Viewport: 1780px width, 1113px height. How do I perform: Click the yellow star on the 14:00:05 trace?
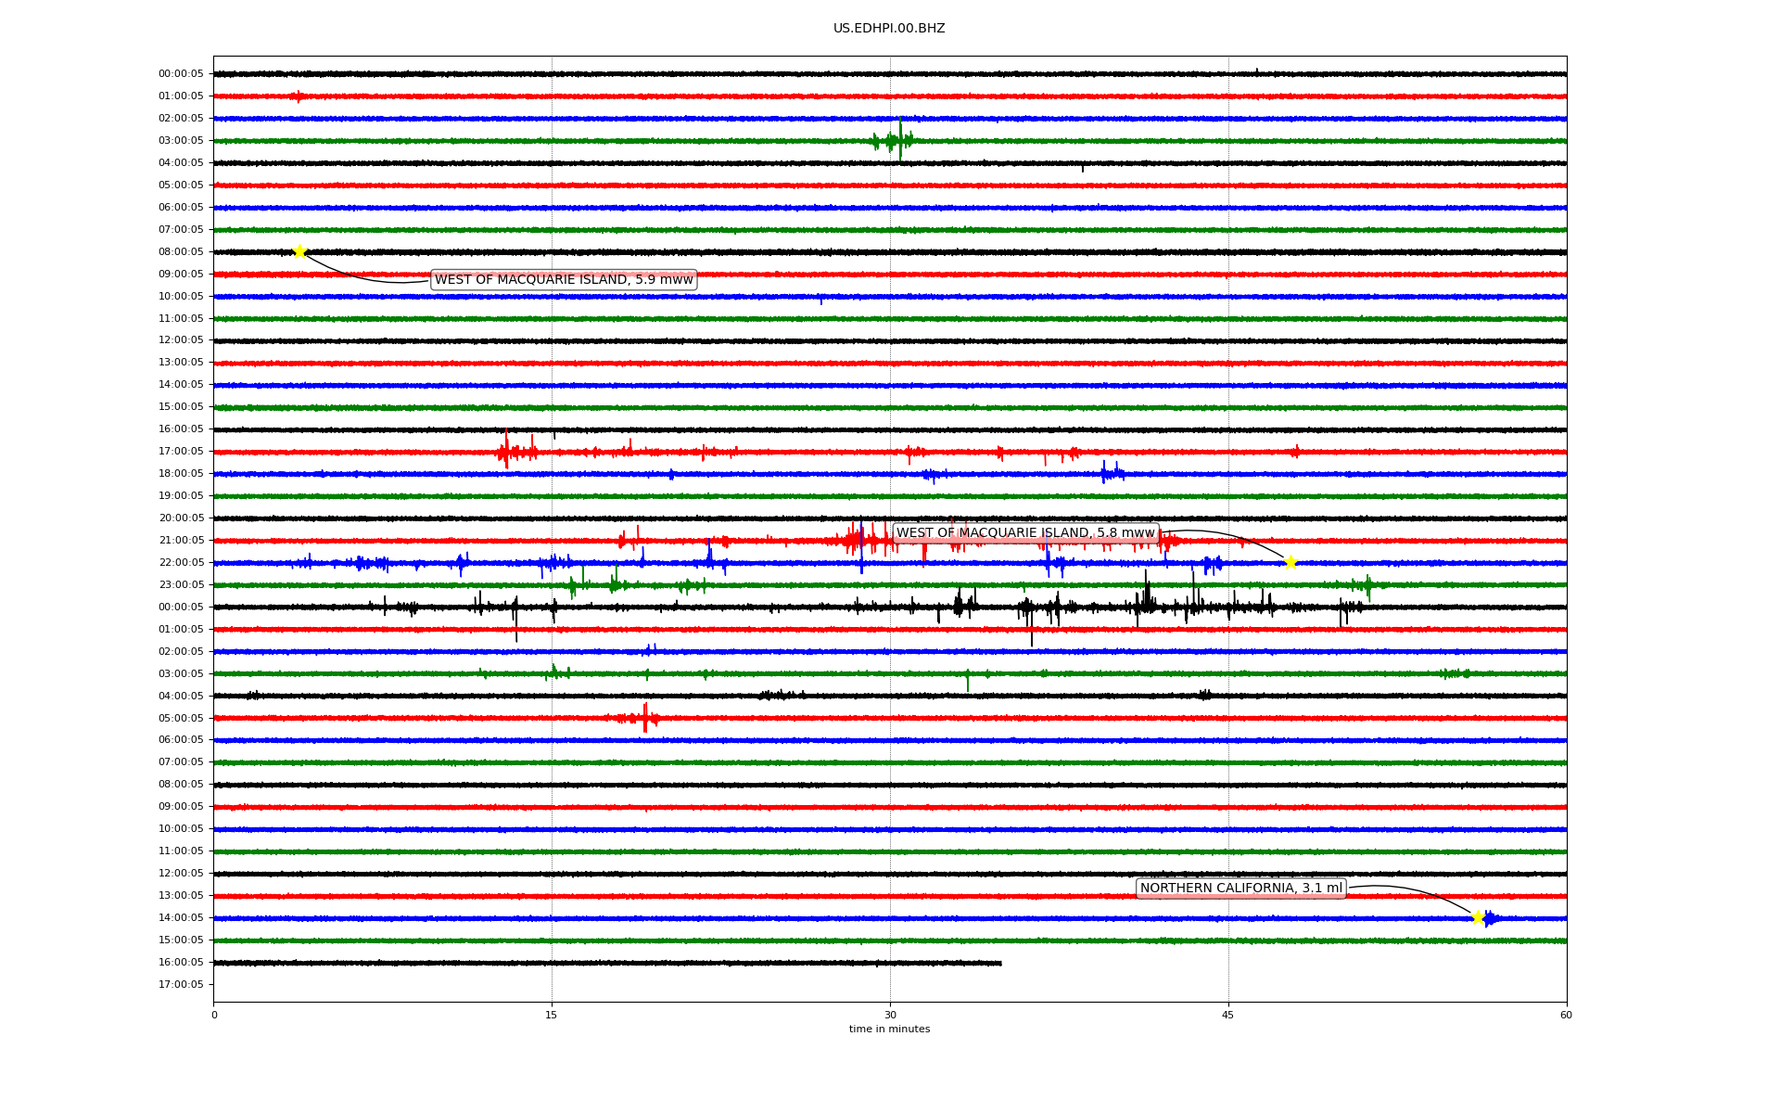(x=1478, y=917)
